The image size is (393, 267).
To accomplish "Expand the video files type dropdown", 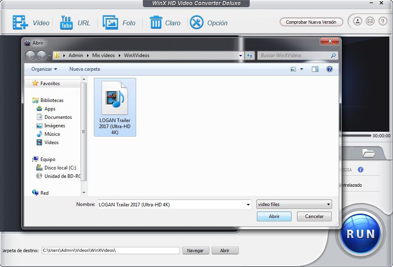I will pyautogui.click(x=328, y=204).
